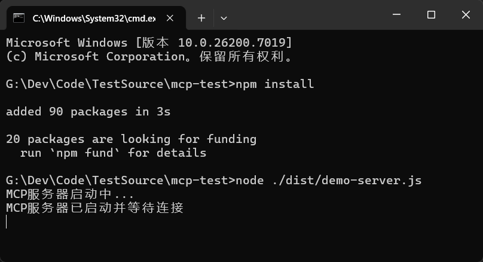
Task: Maximize the terminal window
Action: [x=431, y=15]
